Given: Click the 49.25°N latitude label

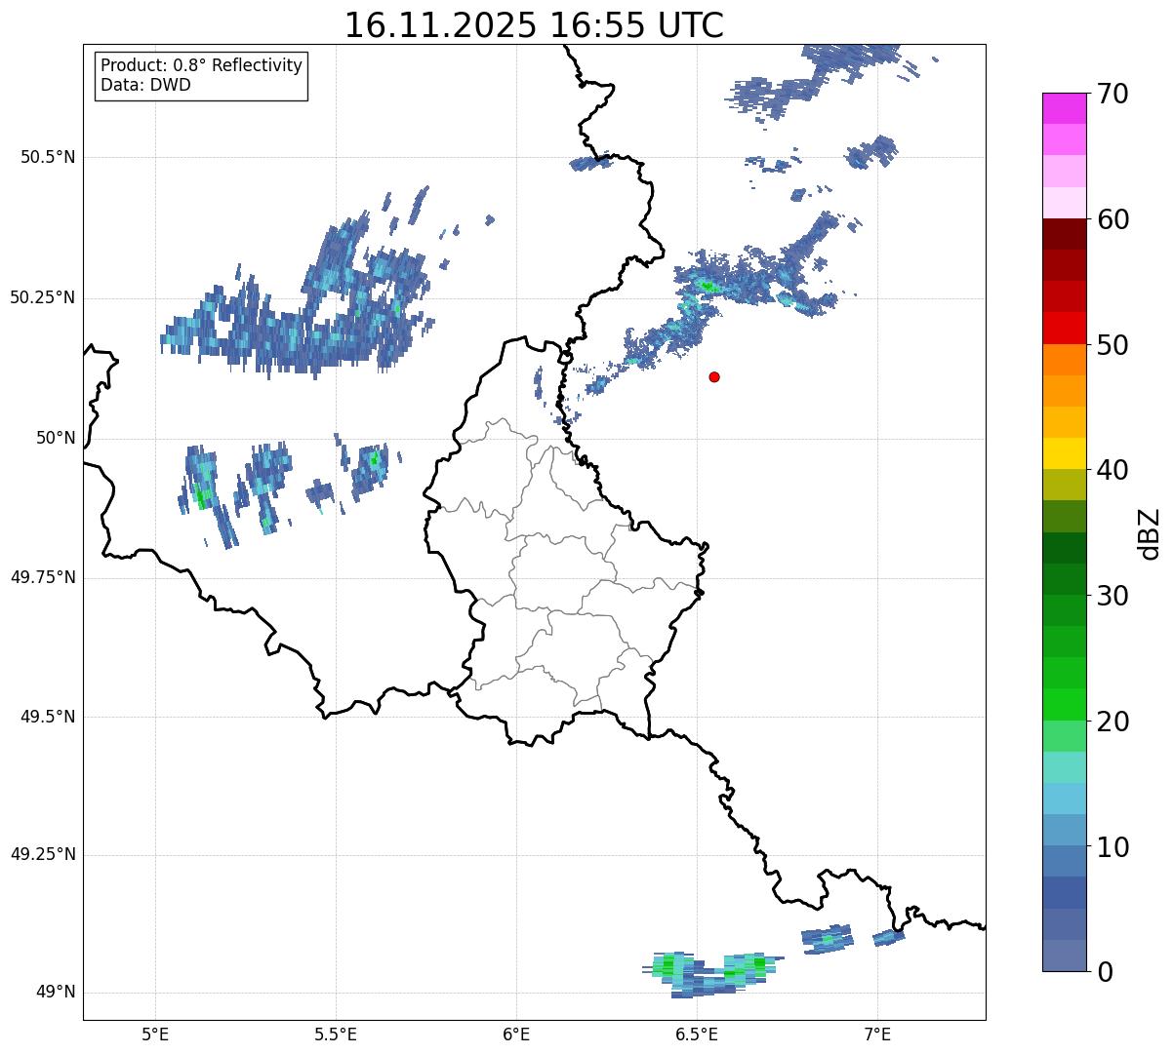Looking at the screenshot, I should point(43,854).
